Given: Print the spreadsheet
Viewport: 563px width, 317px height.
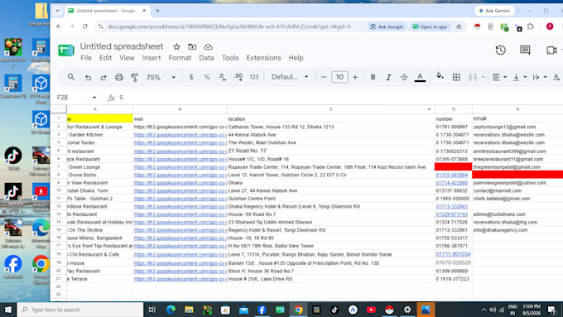Looking at the screenshot, I should click(x=119, y=77).
